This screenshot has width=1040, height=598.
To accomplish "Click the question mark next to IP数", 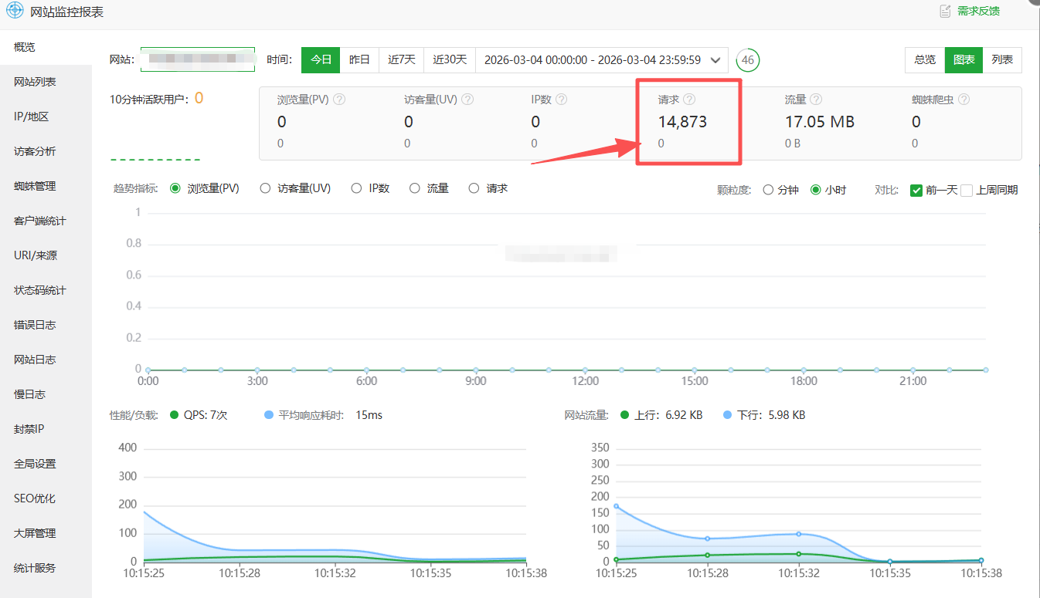I will coord(562,100).
